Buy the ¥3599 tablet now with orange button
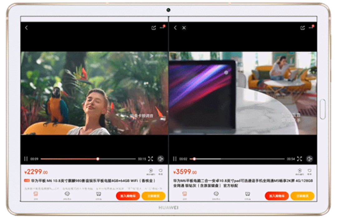The height and width of the screenshot is (218, 337). point(302,196)
